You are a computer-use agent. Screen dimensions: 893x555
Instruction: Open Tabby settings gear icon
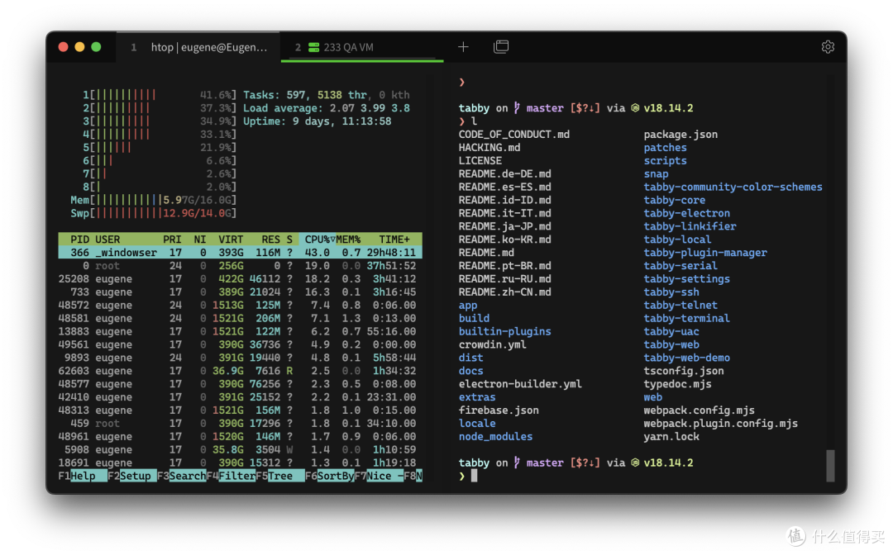[828, 47]
